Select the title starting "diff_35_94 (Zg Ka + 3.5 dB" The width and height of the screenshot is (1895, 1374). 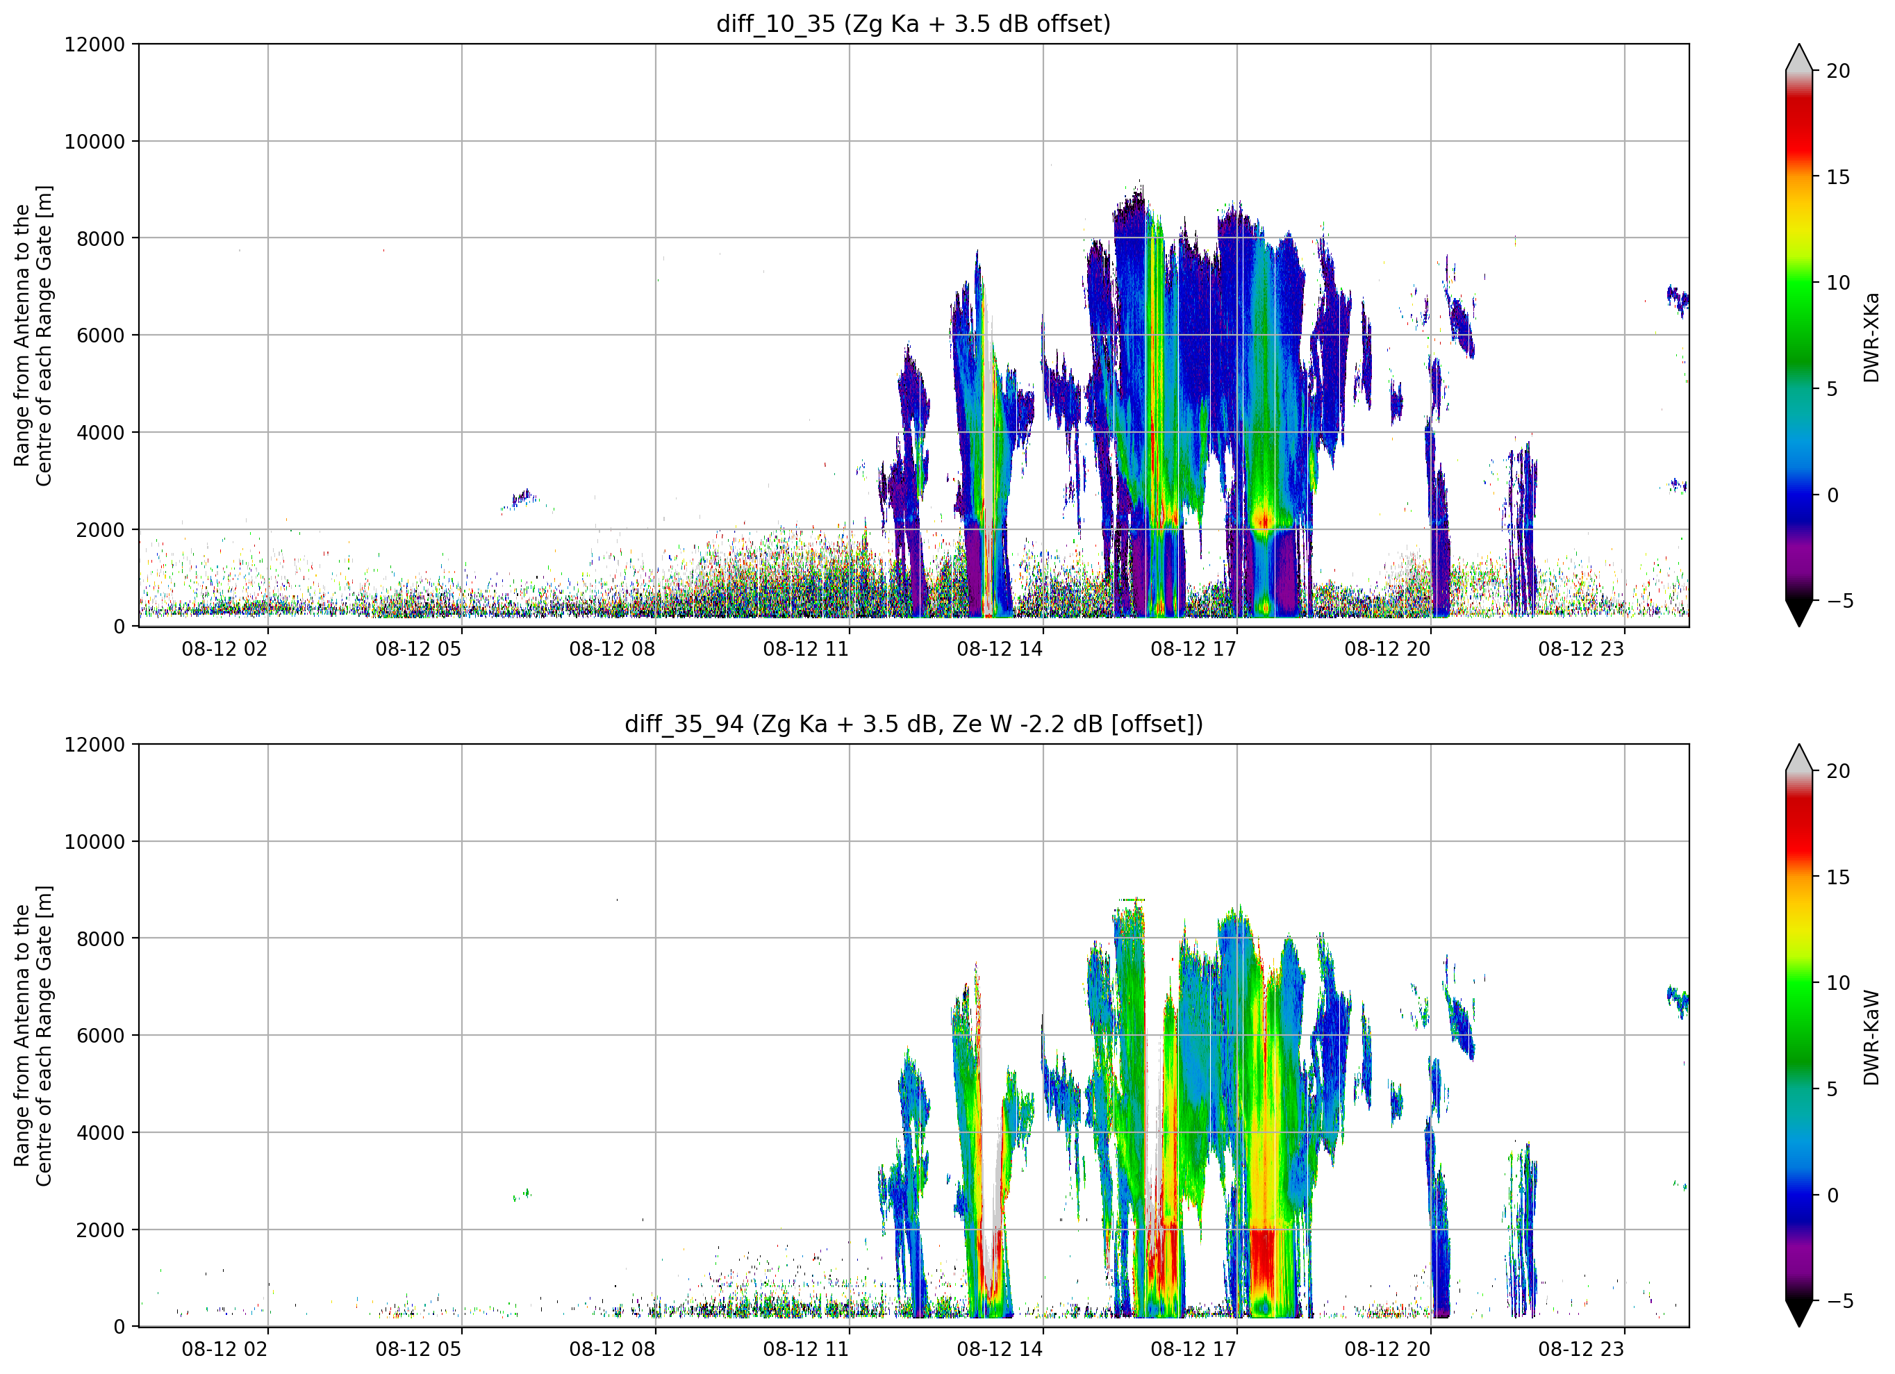913,724
